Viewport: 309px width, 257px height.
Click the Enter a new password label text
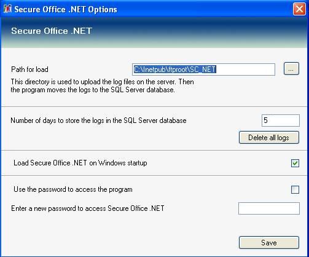point(88,208)
